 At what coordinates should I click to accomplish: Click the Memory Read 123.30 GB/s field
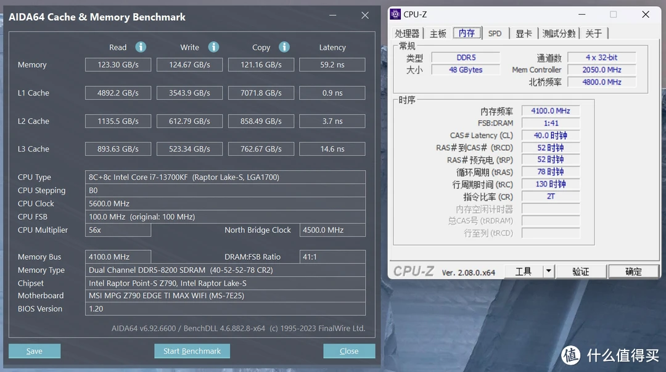pos(118,65)
